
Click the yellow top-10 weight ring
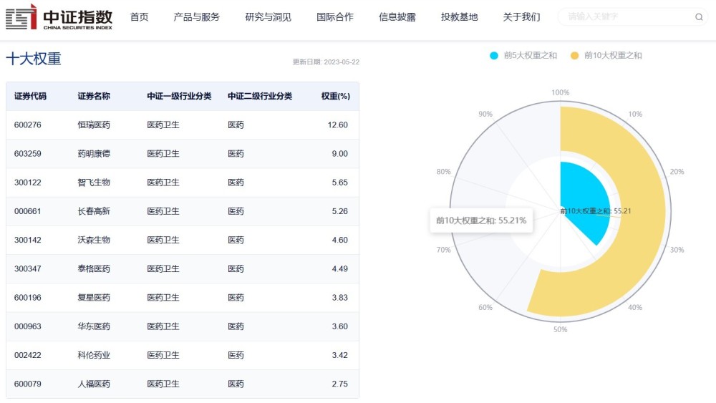(x=630, y=215)
